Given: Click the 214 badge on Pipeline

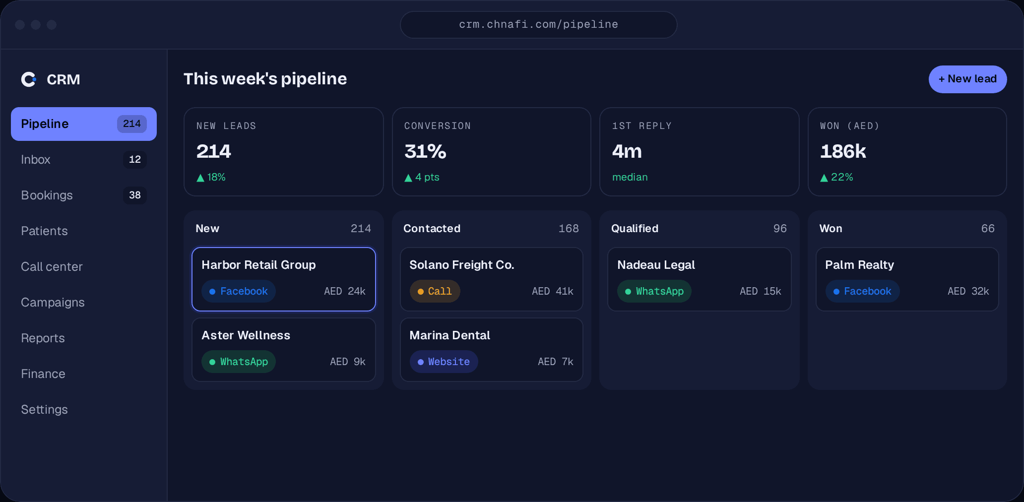Looking at the screenshot, I should click(132, 124).
